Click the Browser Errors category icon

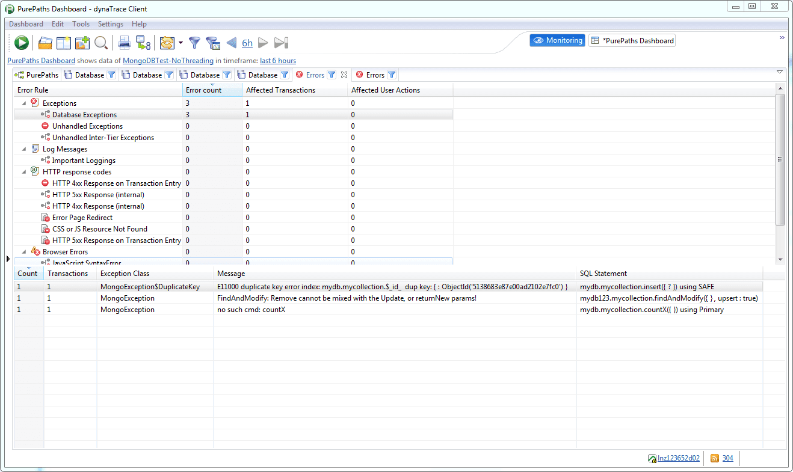point(35,252)
